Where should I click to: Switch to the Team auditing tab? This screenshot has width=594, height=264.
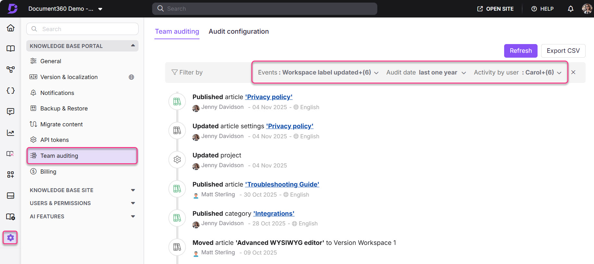tap(177, 31)
